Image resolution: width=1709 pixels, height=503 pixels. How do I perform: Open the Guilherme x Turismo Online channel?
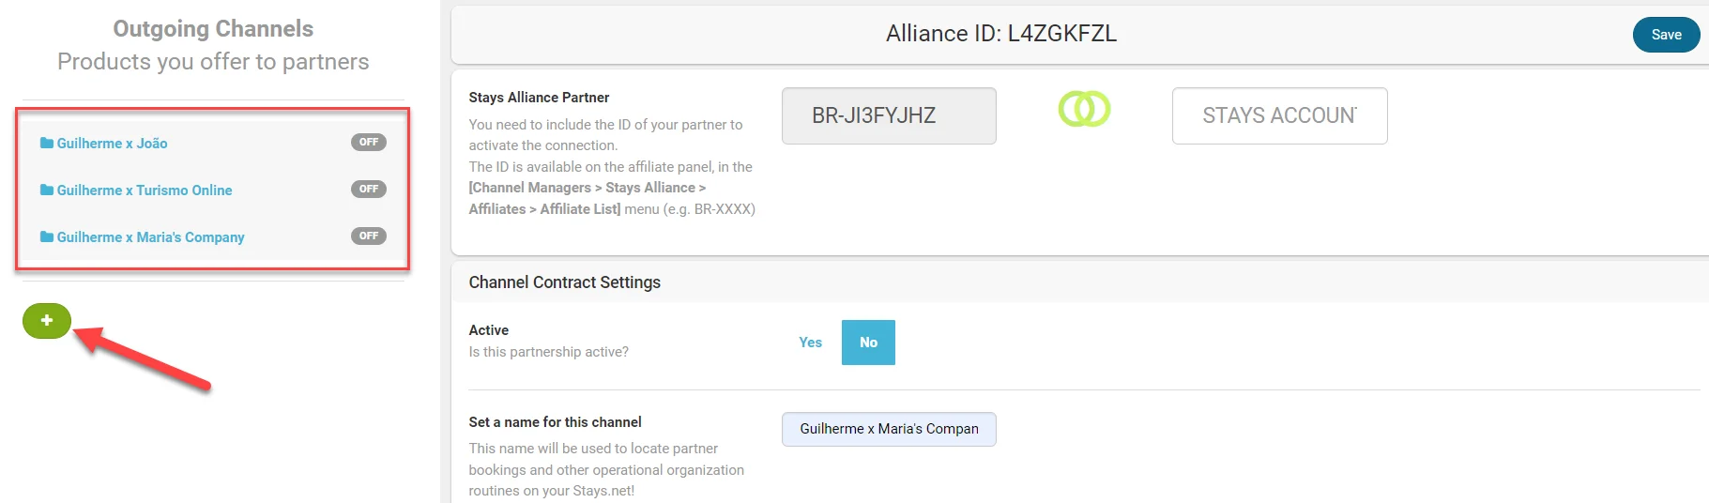145,191
